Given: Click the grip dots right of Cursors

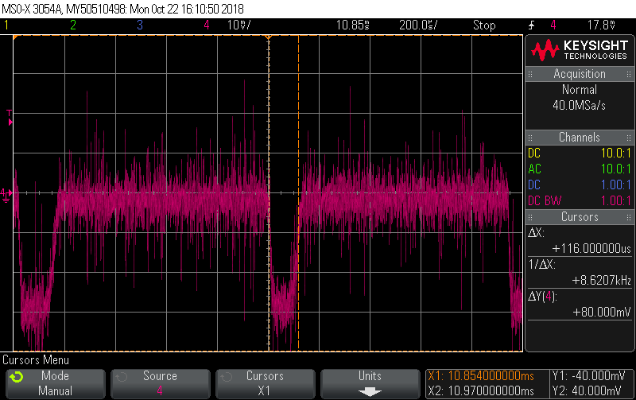Looking at the screenshot, I should (629, 217).
